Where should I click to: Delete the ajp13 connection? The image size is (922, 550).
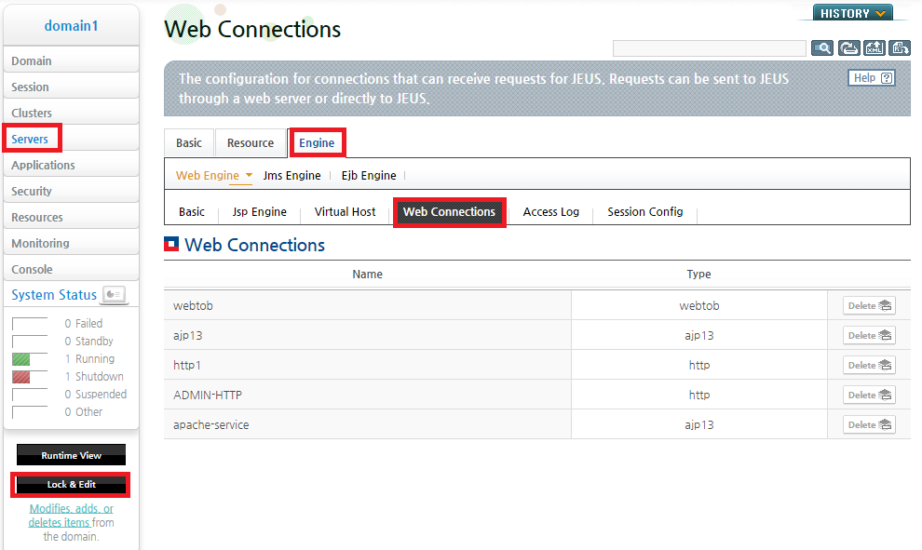(869, 336)
